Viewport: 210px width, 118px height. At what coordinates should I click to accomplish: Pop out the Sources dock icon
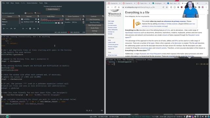point(38,16)
